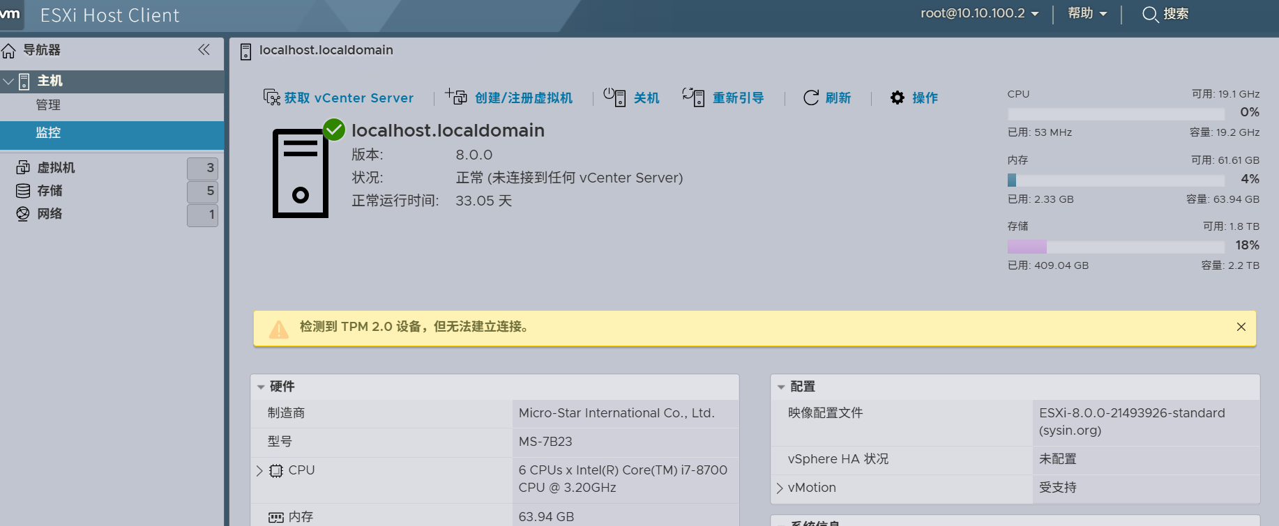Click the ESXi-8.0.0-21493926-standard image profile

point(1132,421)
